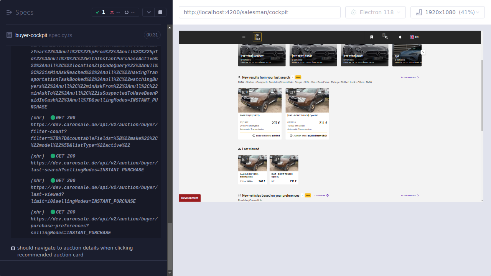This screenshot has height=276, width=491.
Task: Click the Specs panel icon in Cypress sidebar
Action: tap(9, 12)
